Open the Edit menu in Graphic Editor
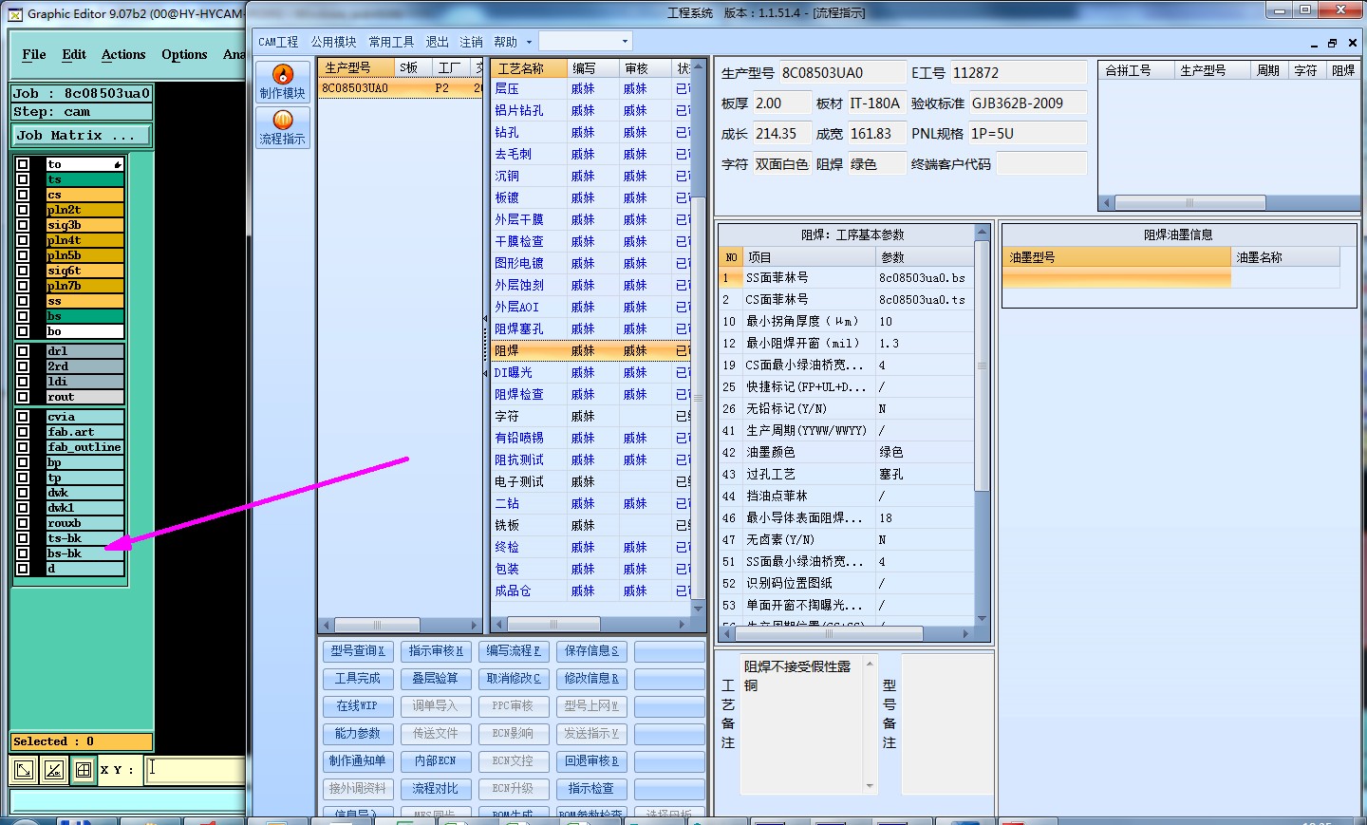The image size is (1367, 825). click(x=74, y=55)
